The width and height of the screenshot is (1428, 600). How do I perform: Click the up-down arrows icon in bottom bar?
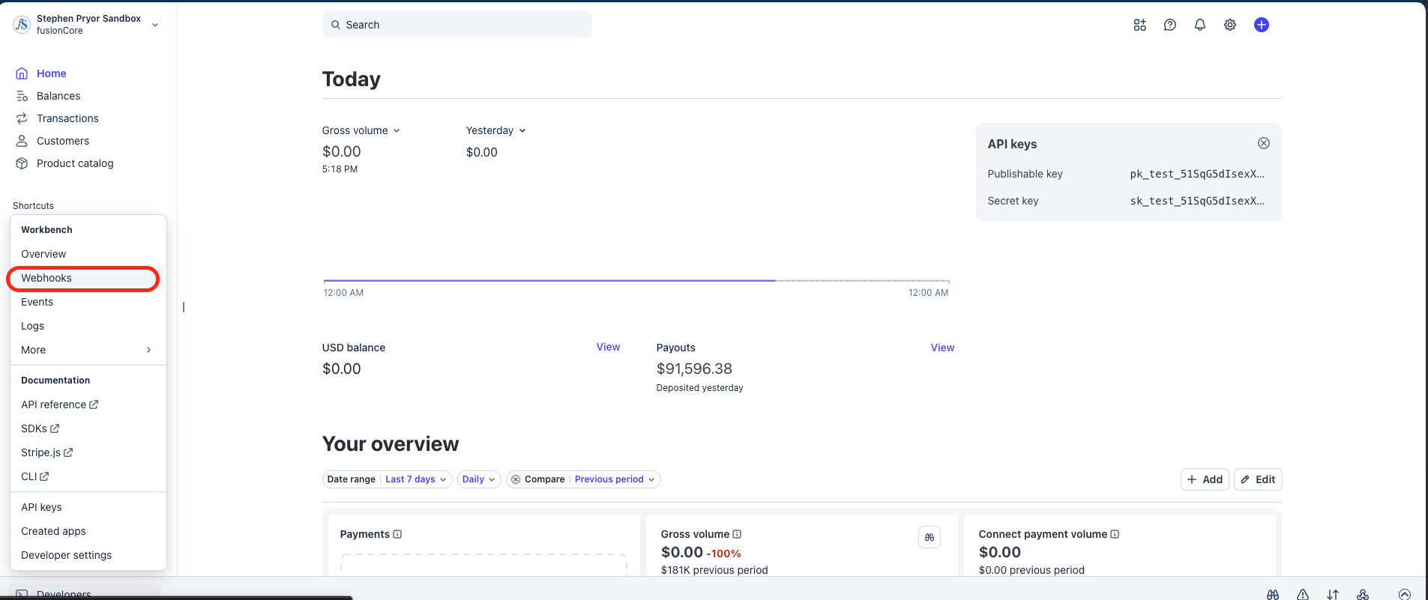coord(1332,594)
